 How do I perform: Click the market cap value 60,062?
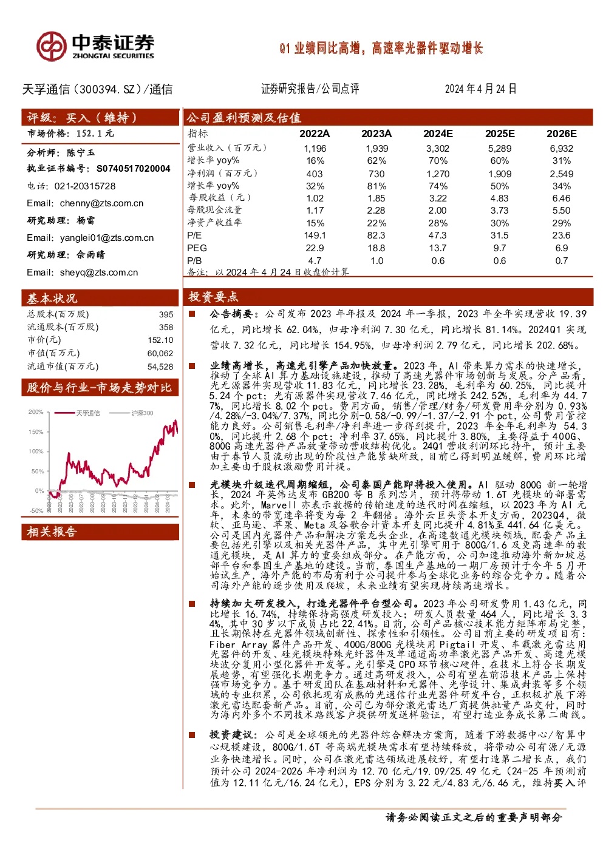point(160,353)
